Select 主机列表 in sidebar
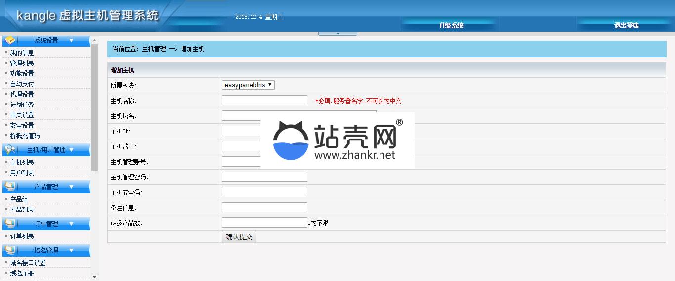The height and width of the screenshot is (281, 675). 22,162
